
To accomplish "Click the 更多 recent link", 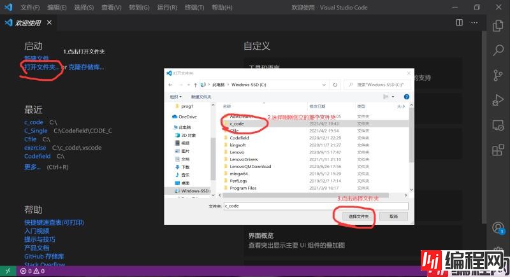I will click(x=33, y=167).
